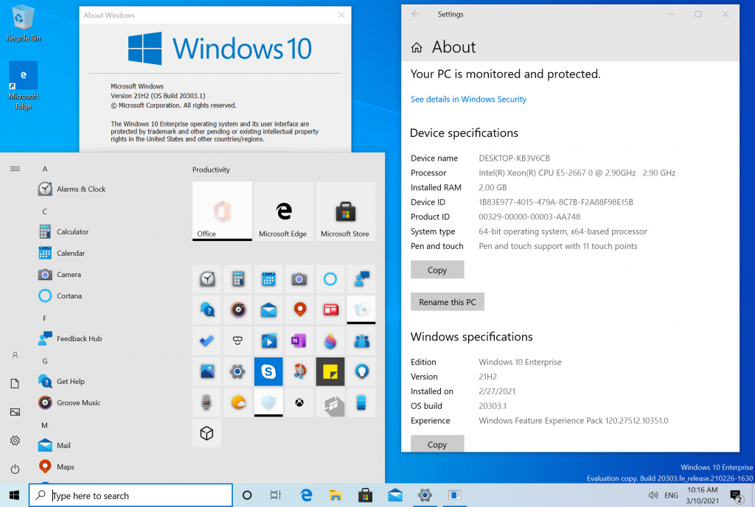Go back in the Settings window
The height and width of the screenshot is (507, 755).
click(x=416, y=14)
